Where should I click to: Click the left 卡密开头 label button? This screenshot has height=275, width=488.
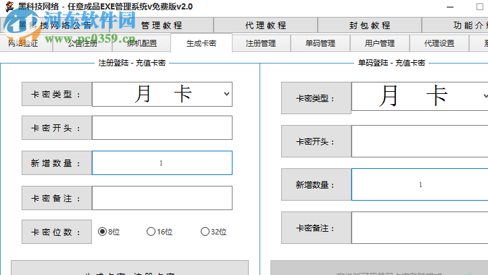[57, 128]
